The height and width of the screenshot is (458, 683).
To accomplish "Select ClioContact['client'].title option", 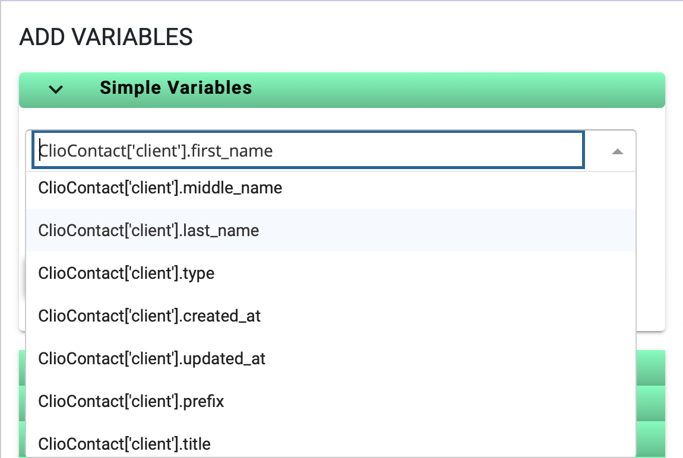I will click(x=331, y=440).
